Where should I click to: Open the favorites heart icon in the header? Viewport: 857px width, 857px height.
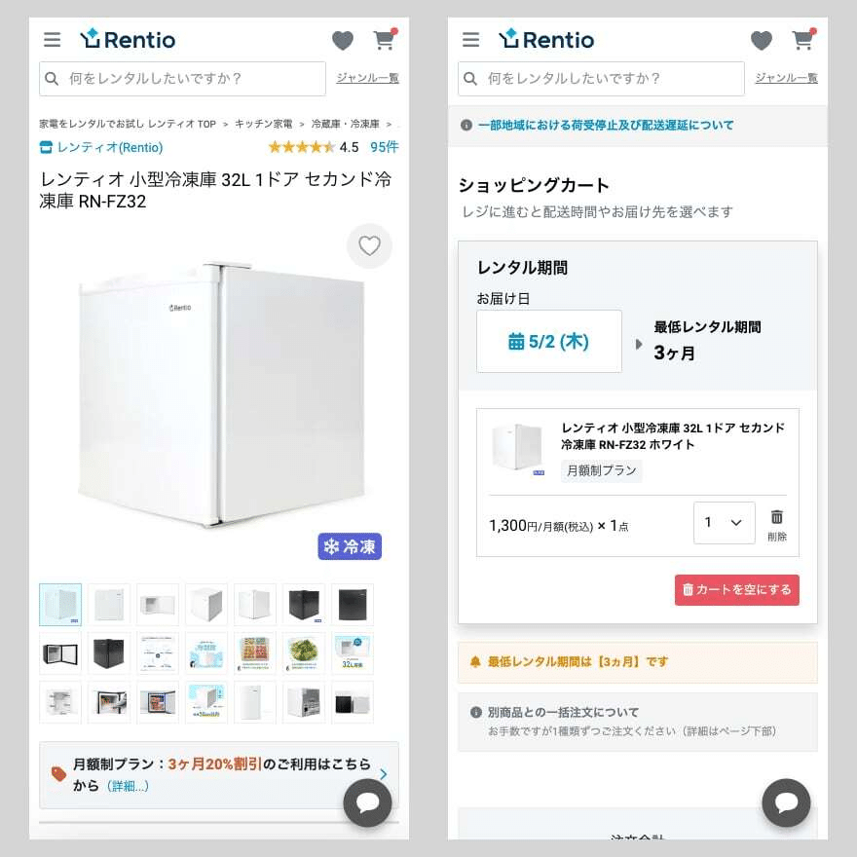click(343, 40)
